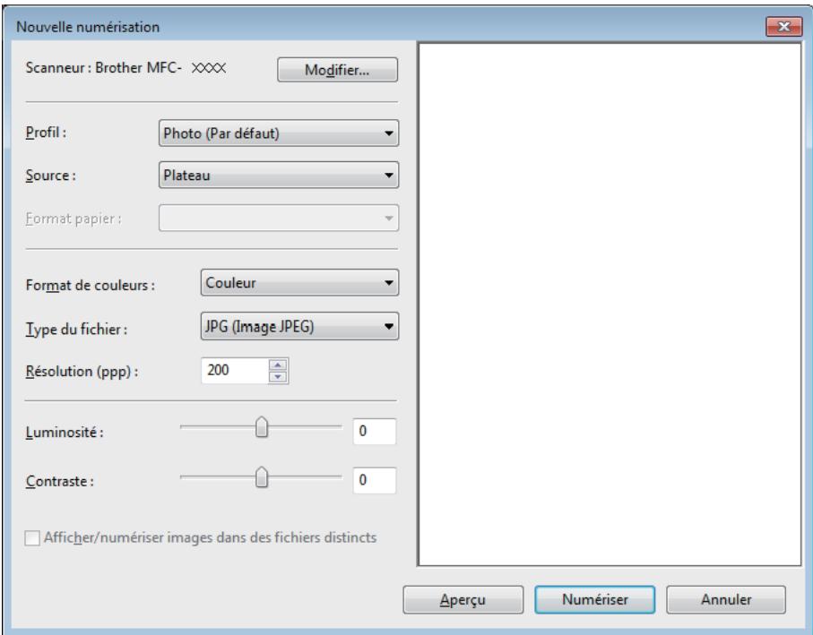
Task: Decrease resolution with the down arrow
Action: 279,377
